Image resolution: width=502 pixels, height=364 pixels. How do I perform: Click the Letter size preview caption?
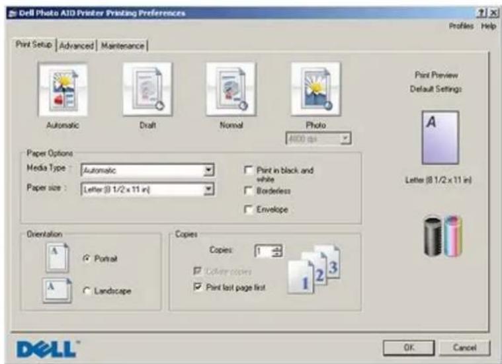pos(439,180)
